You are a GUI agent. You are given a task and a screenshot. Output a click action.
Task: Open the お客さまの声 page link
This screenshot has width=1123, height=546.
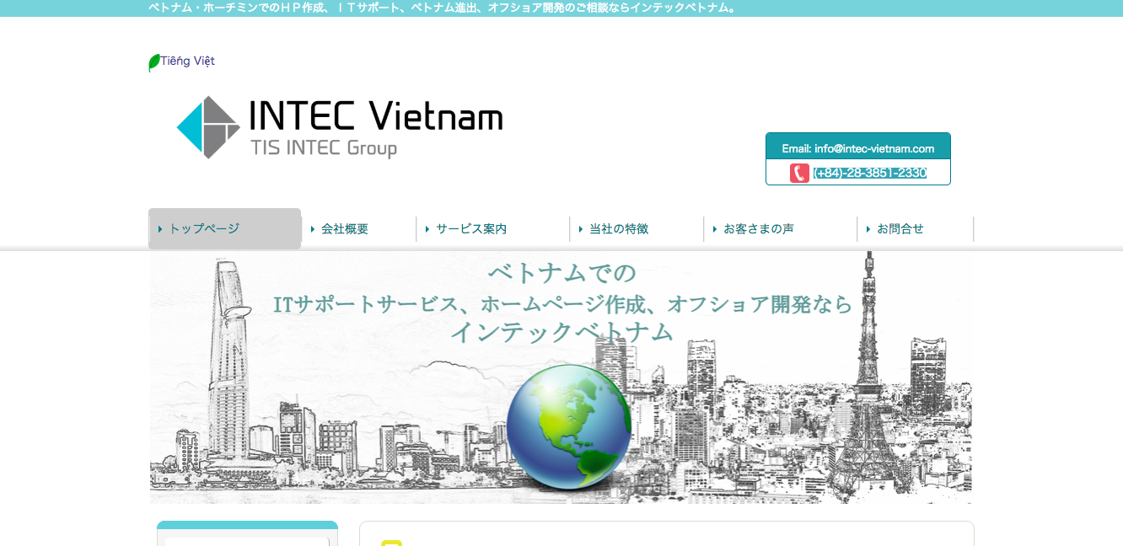click(760, 228)
